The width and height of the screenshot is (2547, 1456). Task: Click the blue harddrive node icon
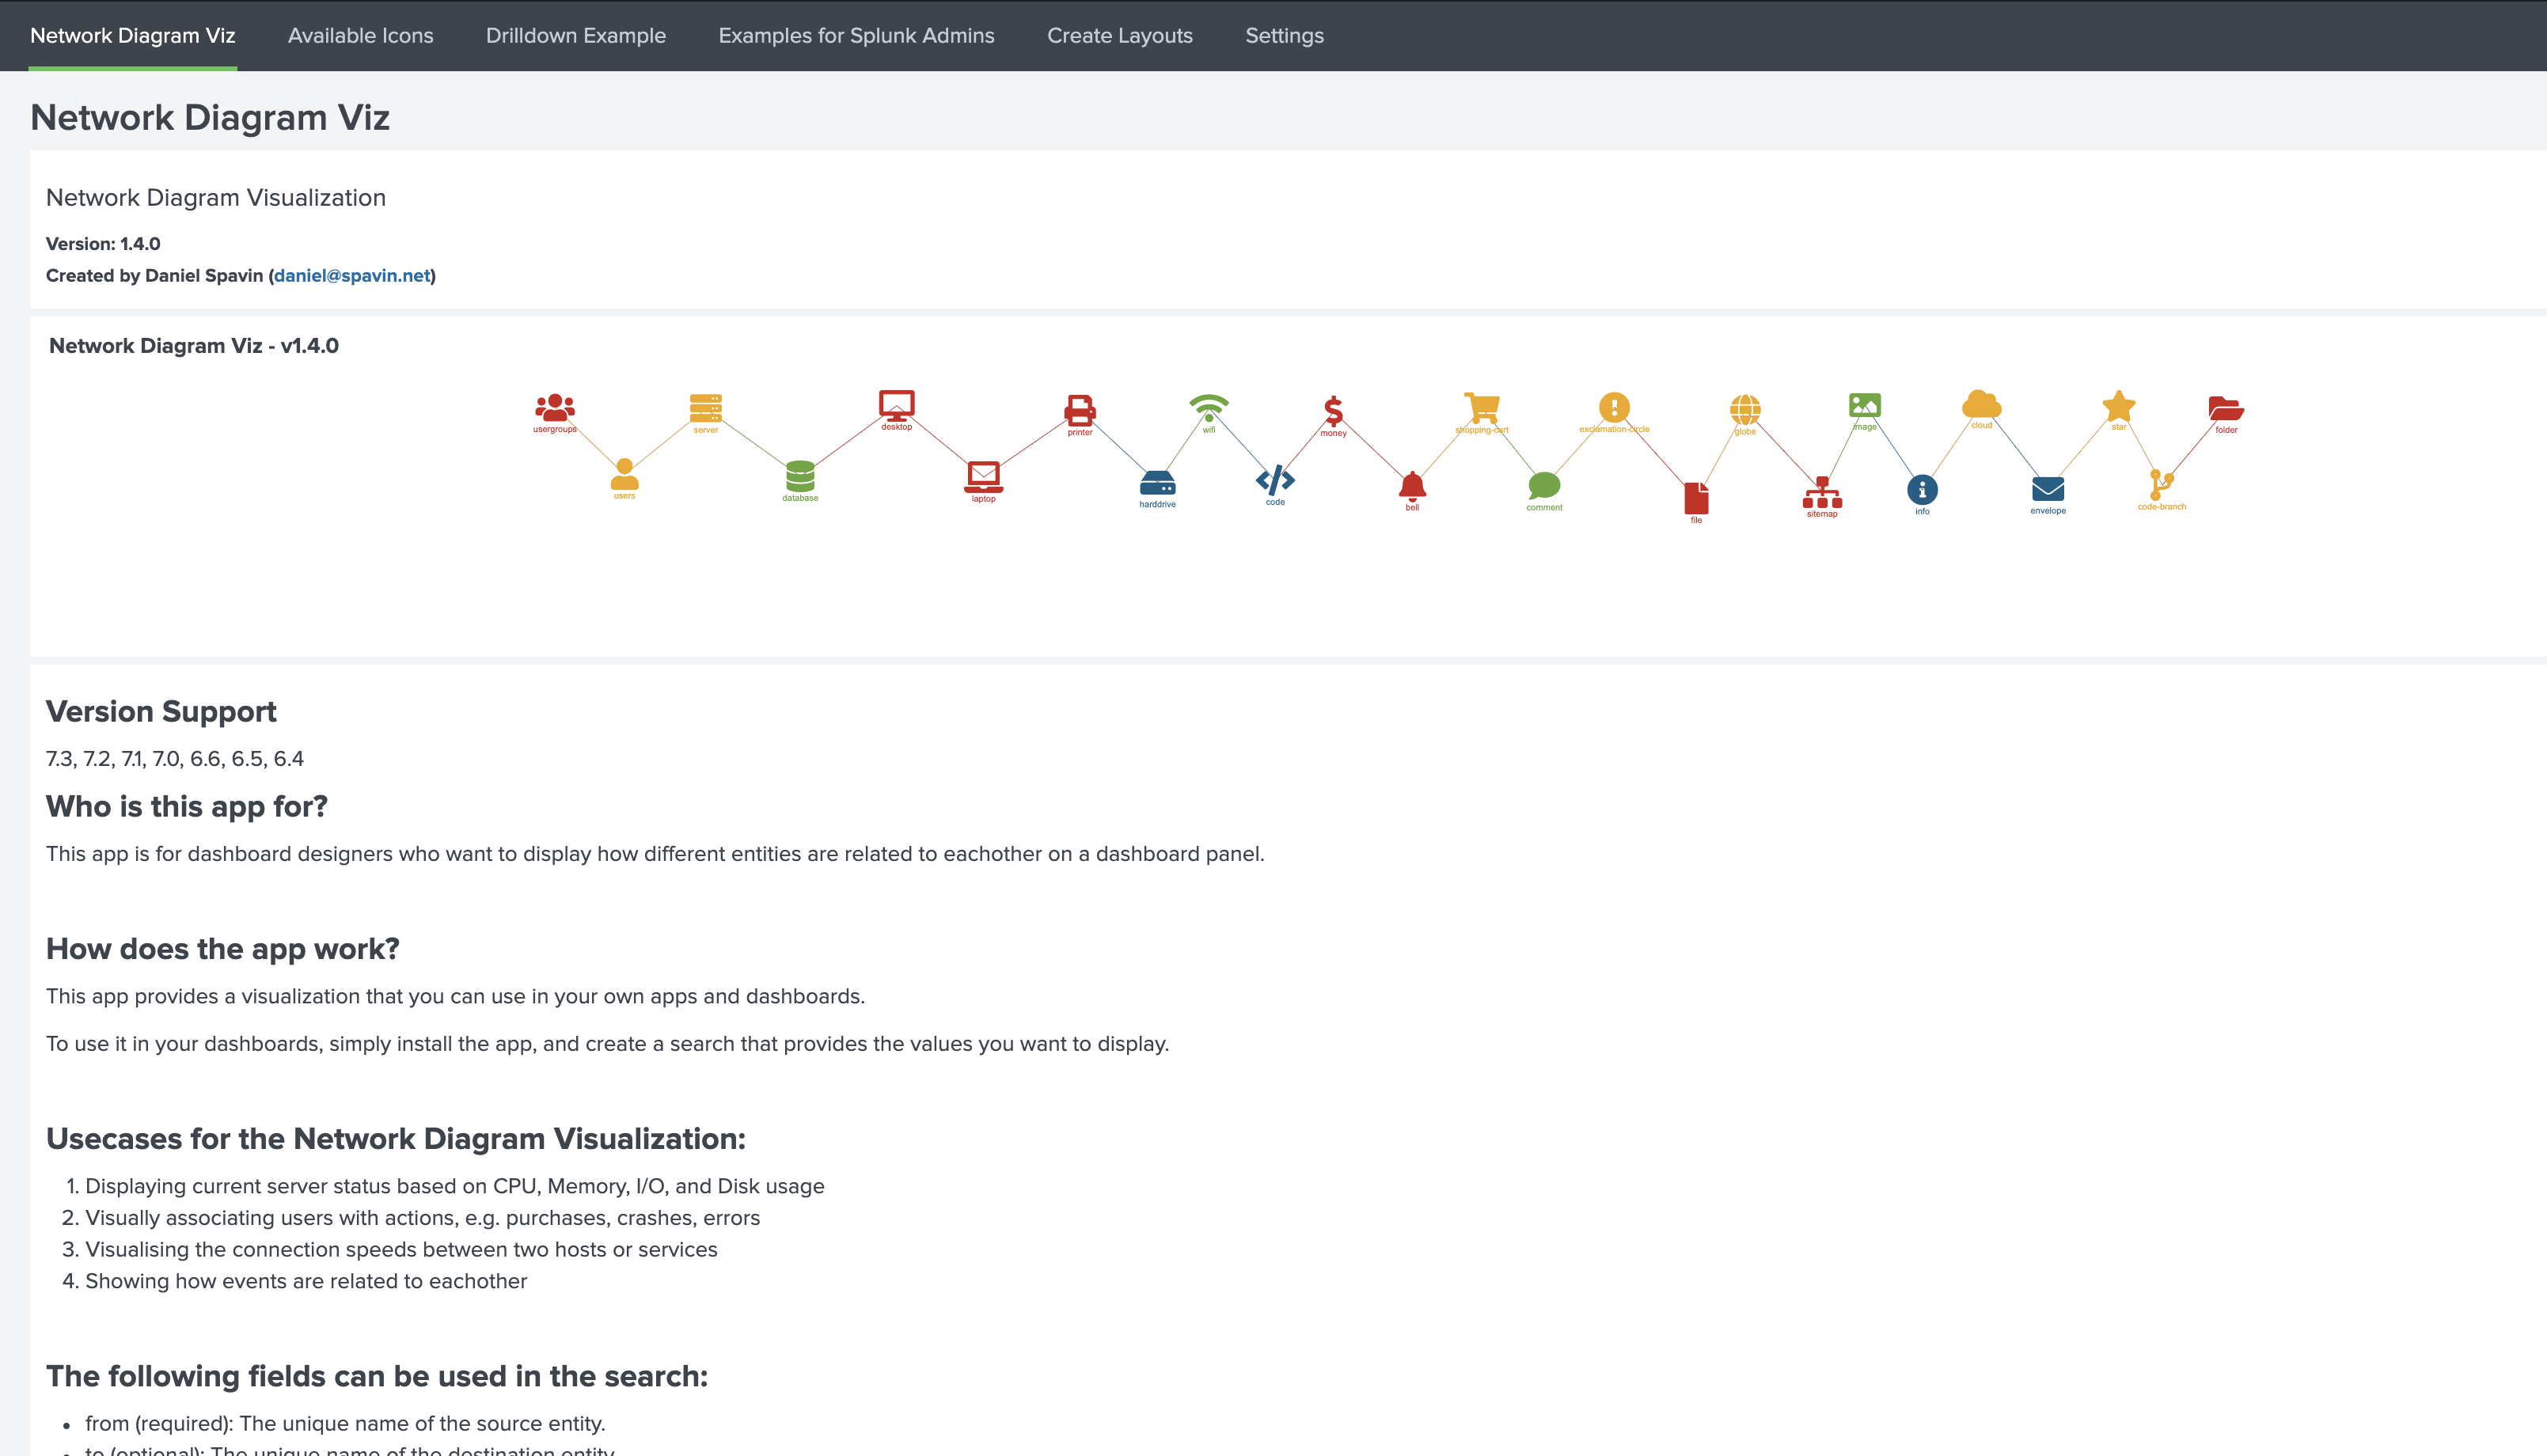pyautogui.click(x=1157, y=483)
